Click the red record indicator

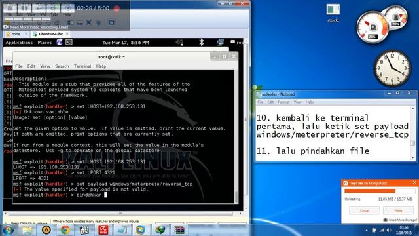pyautogui.click(x=117, y=9)
